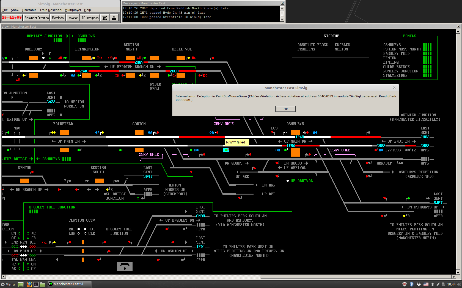Toggle the Ash Bridge Junction green circle indicator
The image size is (462, 288).
[x=138, y=198]
